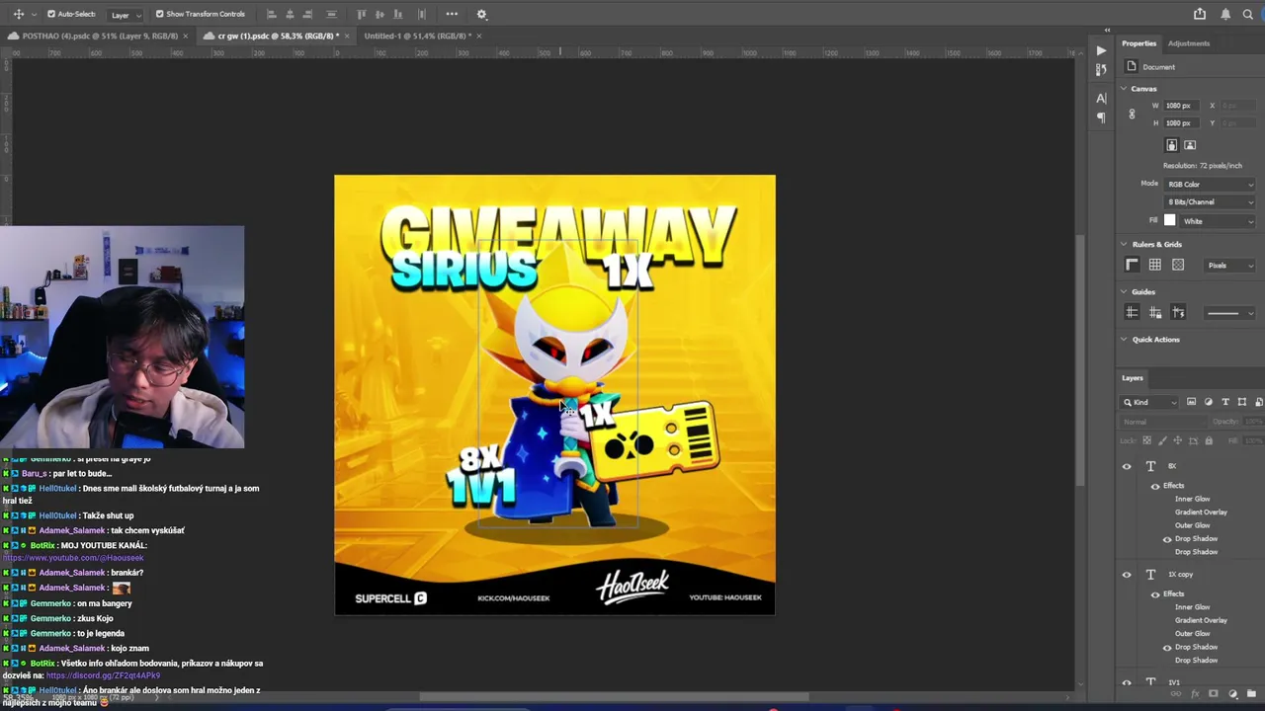The image size is (1265, 711).
Task: Toggle the Auto-Select checkbox
Action: point(49,14)
